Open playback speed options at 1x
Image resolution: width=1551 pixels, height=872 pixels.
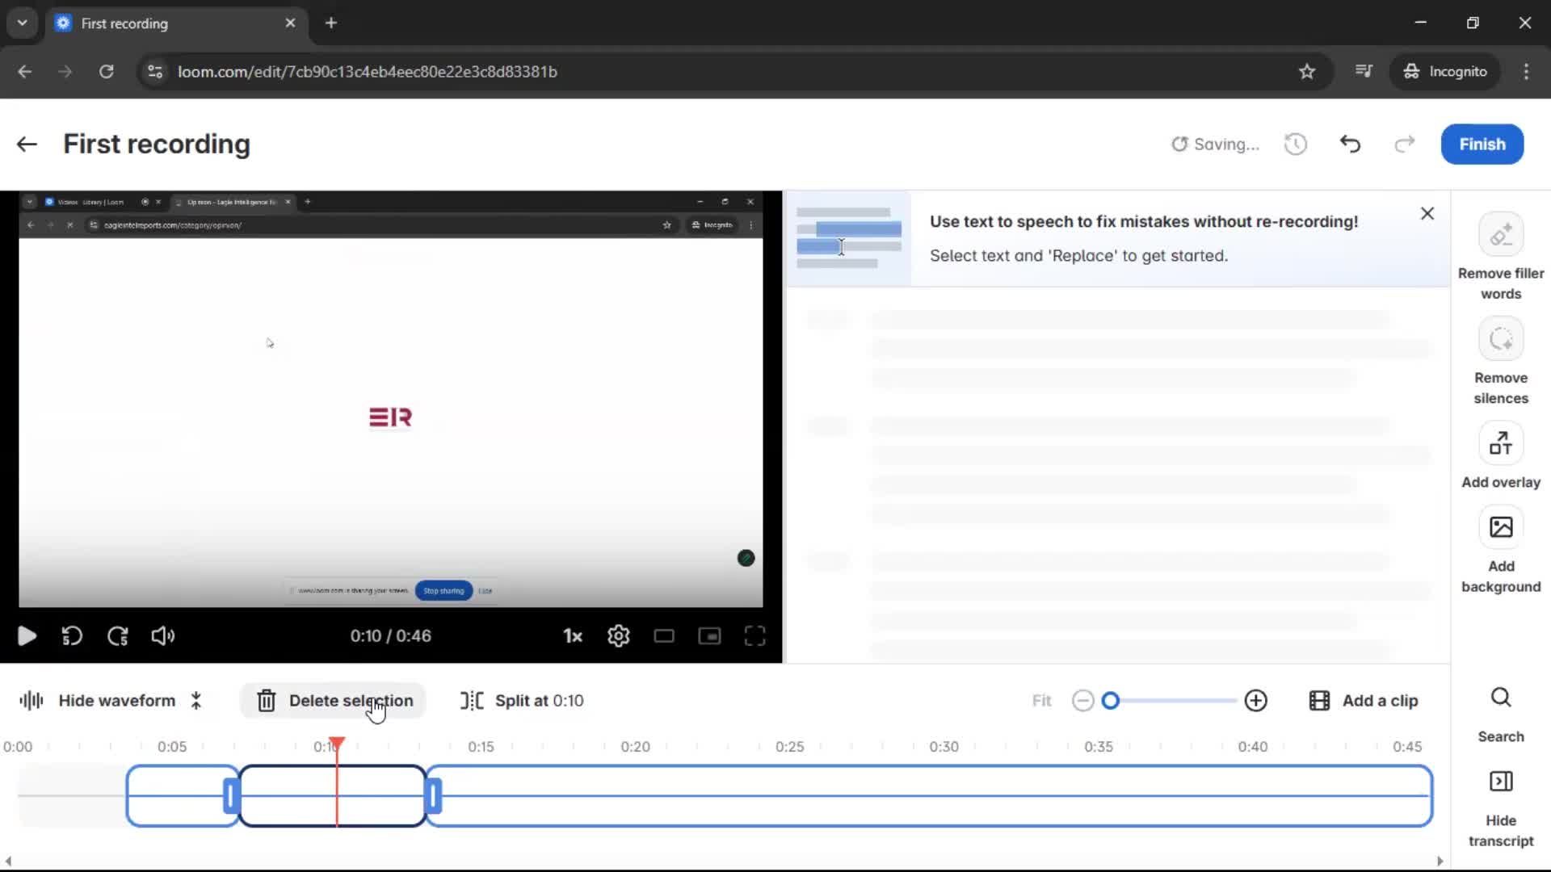(571, 636)
